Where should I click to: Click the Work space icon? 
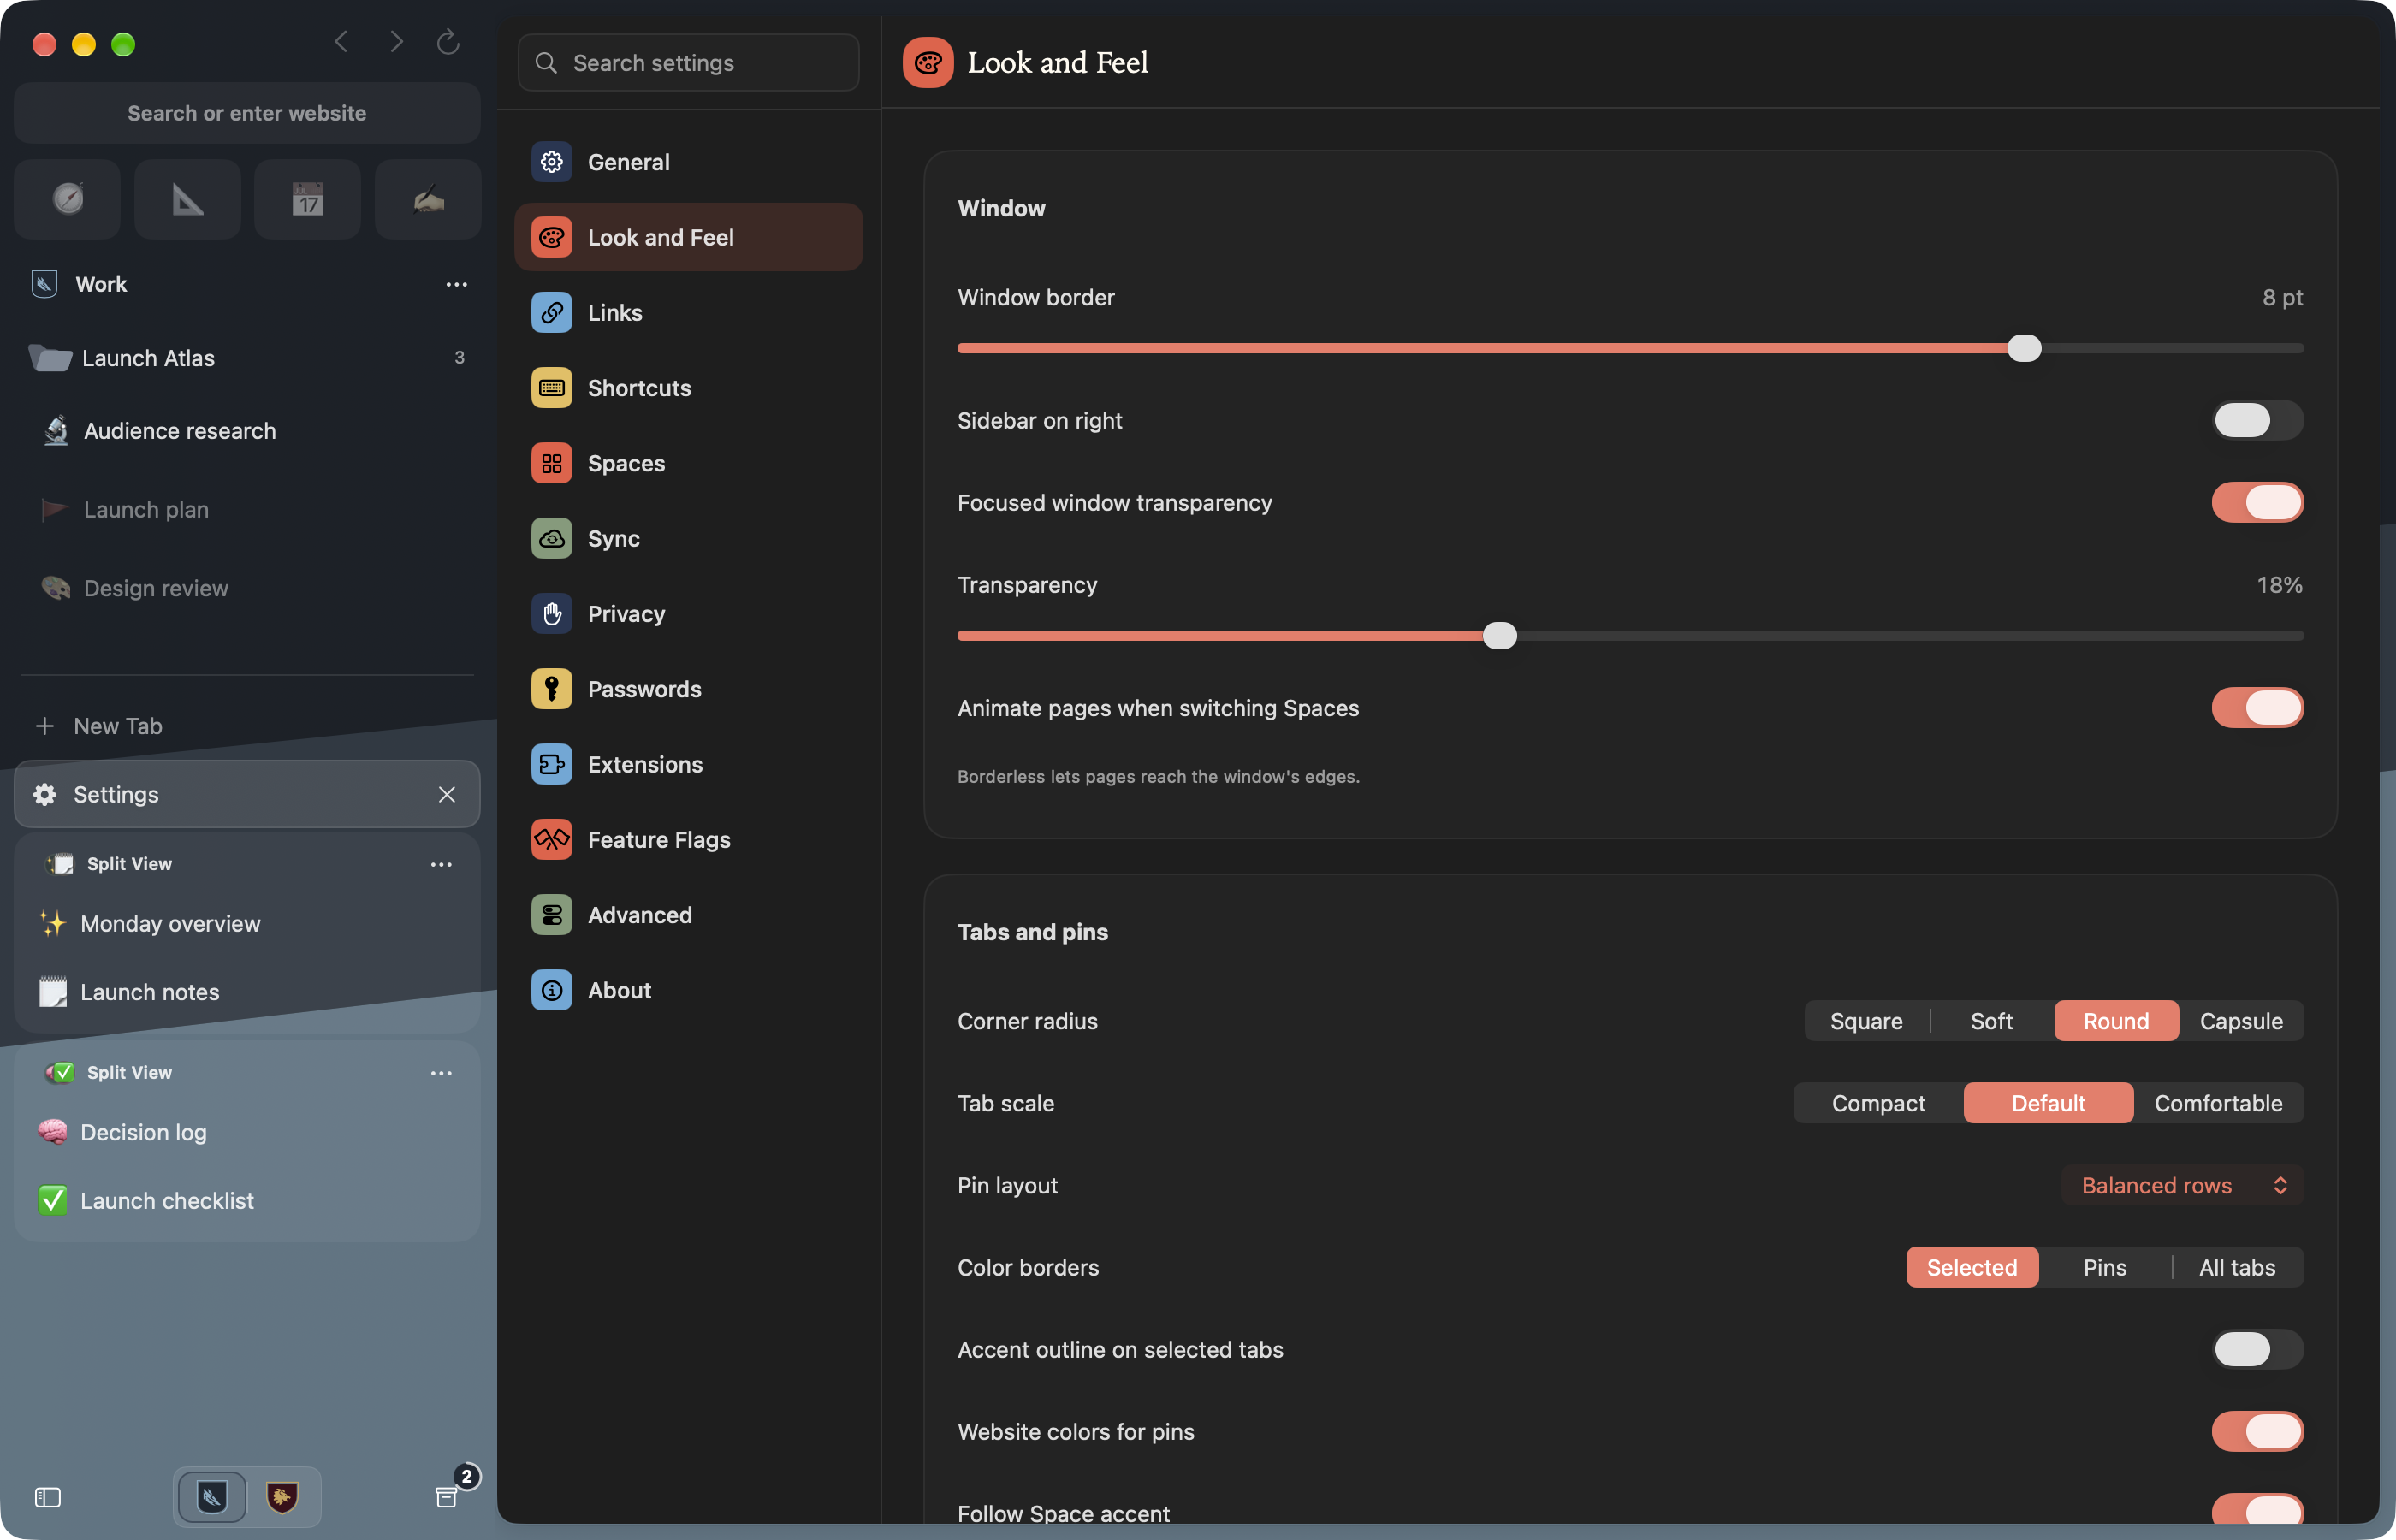pos(44,284)
